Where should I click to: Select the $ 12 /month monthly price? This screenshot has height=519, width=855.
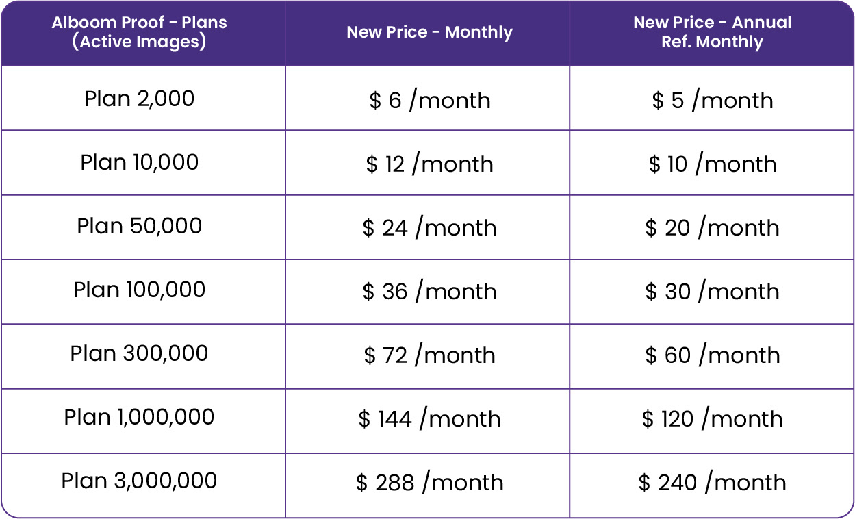[430, 164]
